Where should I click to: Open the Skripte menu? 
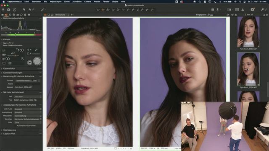[x=115, y=2]
